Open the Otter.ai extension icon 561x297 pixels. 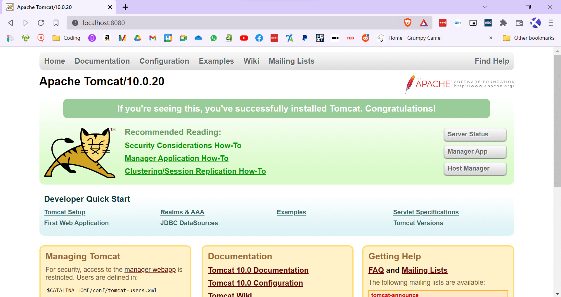click(x=458, y=22)
